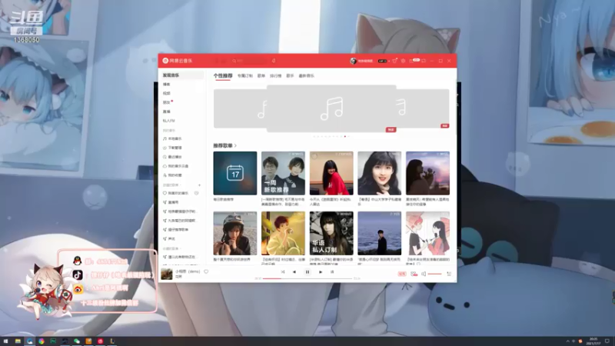Image resolution: width=615 pixels, height=346 pixels.
Task: Open the custom-tailored tab next to 个性推荐
Action: point(244,75)
